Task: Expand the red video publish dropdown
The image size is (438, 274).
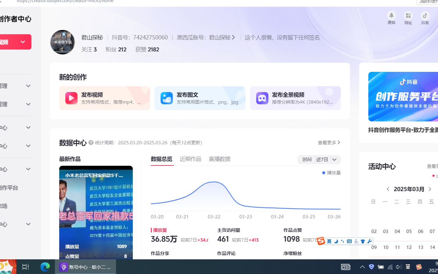Action: pyautogui.click(x=23, y=42)
